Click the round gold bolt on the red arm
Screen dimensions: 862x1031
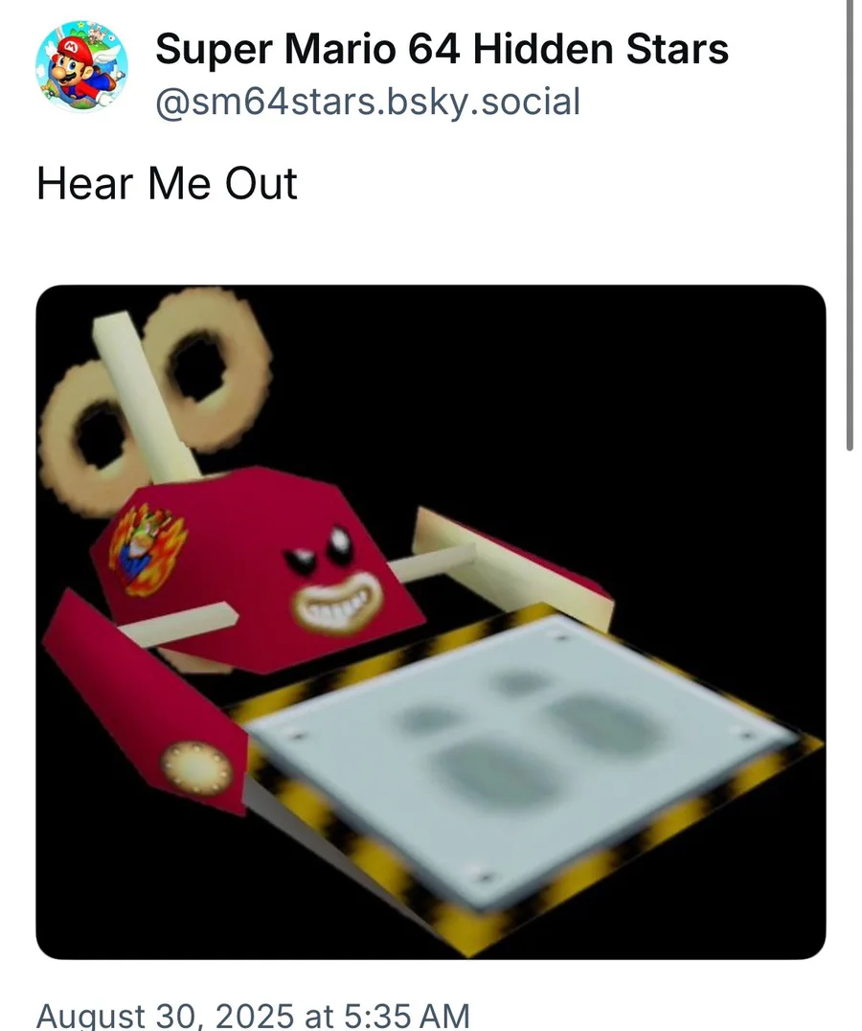[196, 768]
